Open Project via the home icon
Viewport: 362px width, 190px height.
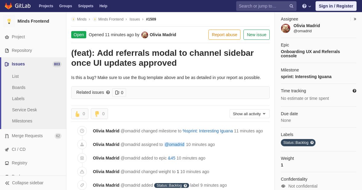click(7, 37)
